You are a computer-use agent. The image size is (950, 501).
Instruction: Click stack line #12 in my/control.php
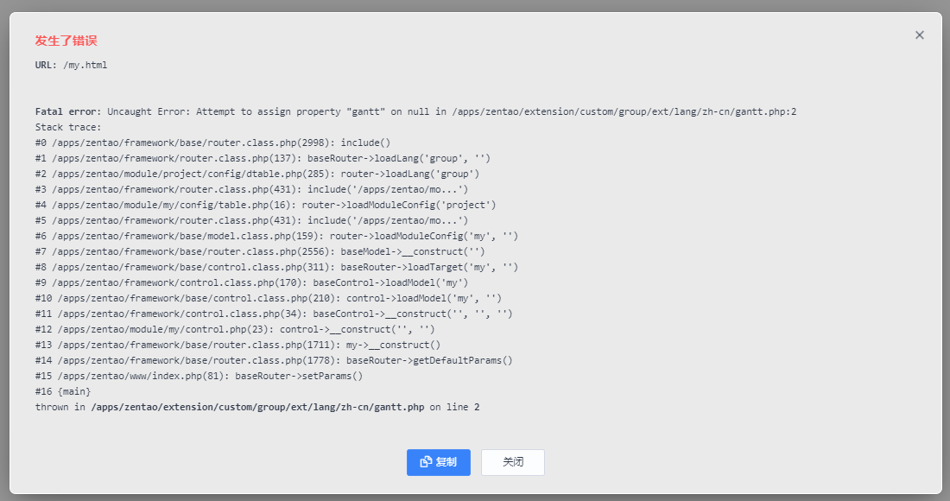pos(235,329)
